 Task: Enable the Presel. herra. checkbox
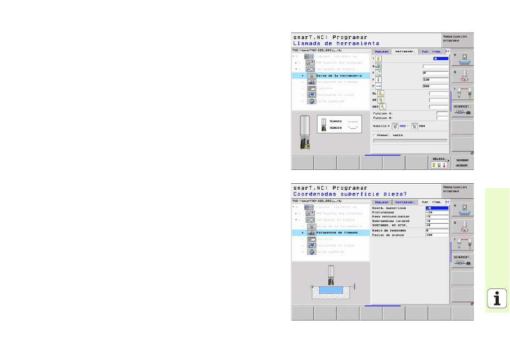point(374,135)
